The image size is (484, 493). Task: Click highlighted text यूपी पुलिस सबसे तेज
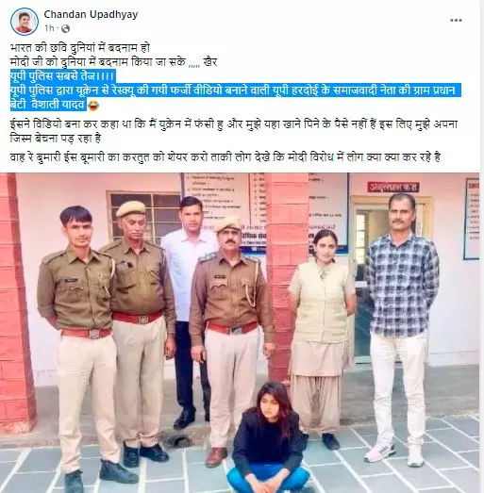(x=63, y=76)
